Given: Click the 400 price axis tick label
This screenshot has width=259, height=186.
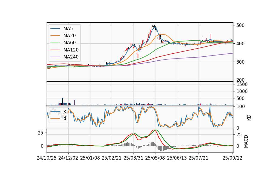Looking at the screenshot, I should click(240, 44).
